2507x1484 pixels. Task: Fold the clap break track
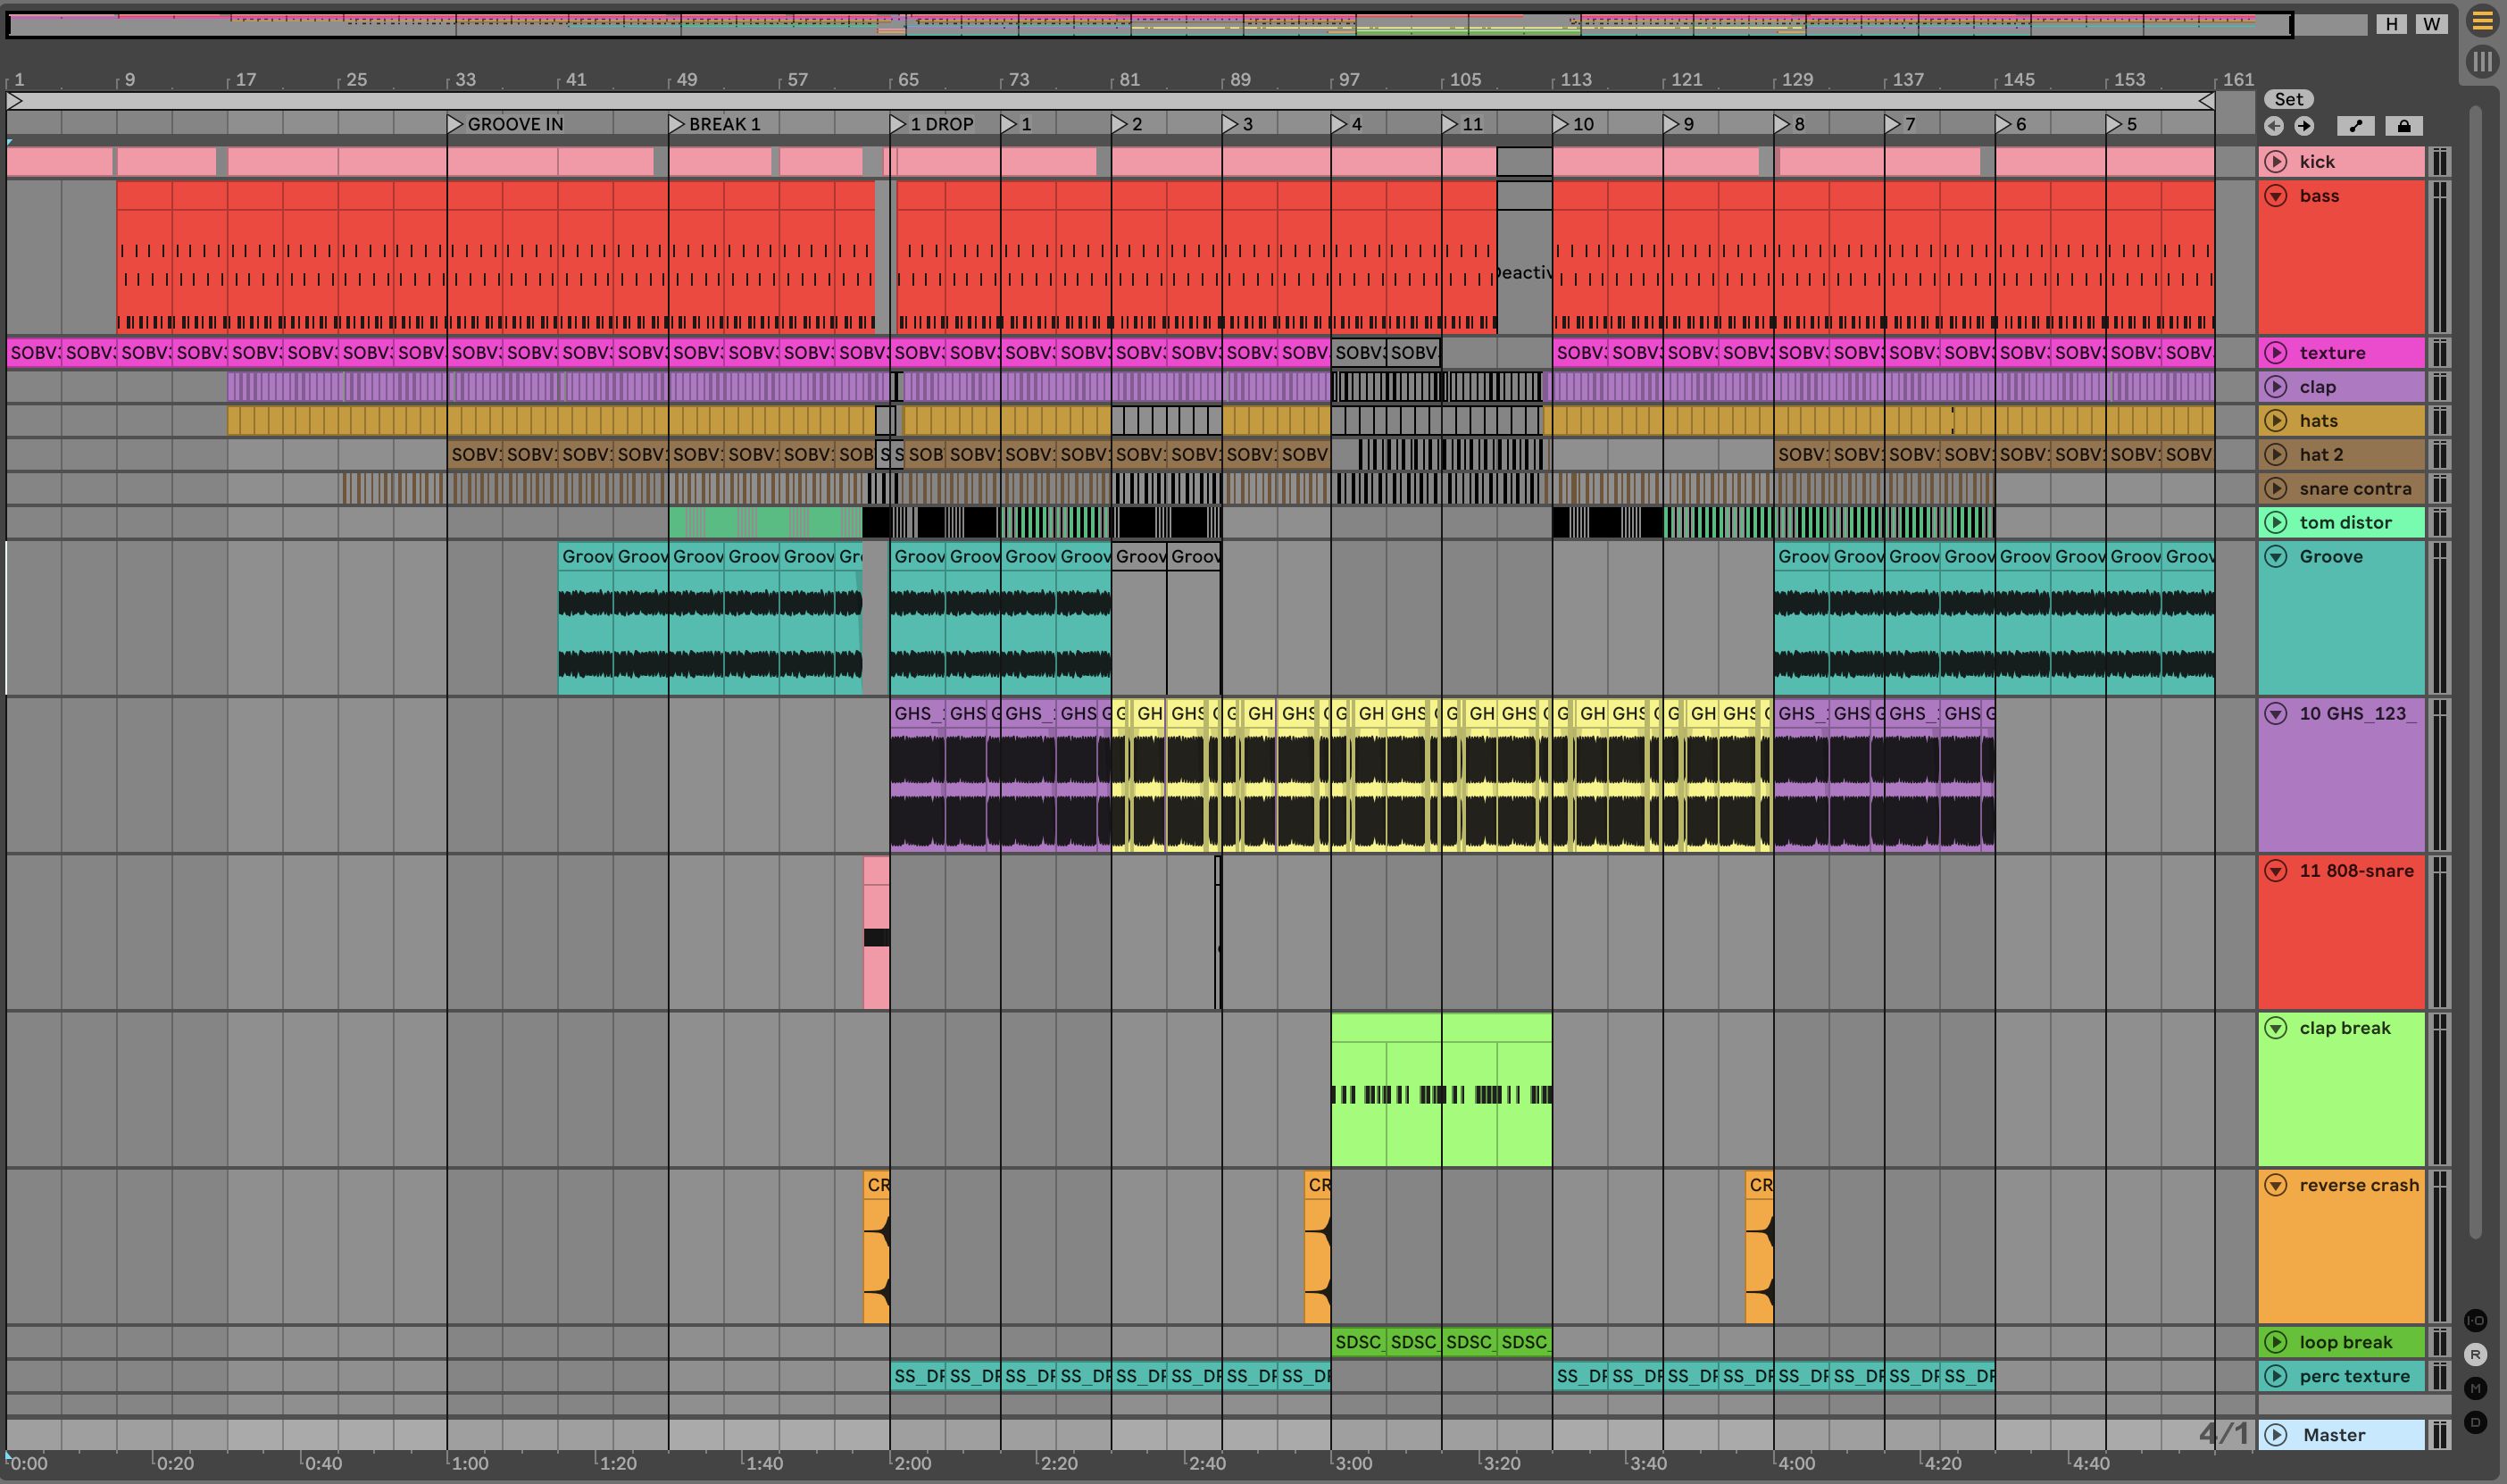point(2276,1028)
